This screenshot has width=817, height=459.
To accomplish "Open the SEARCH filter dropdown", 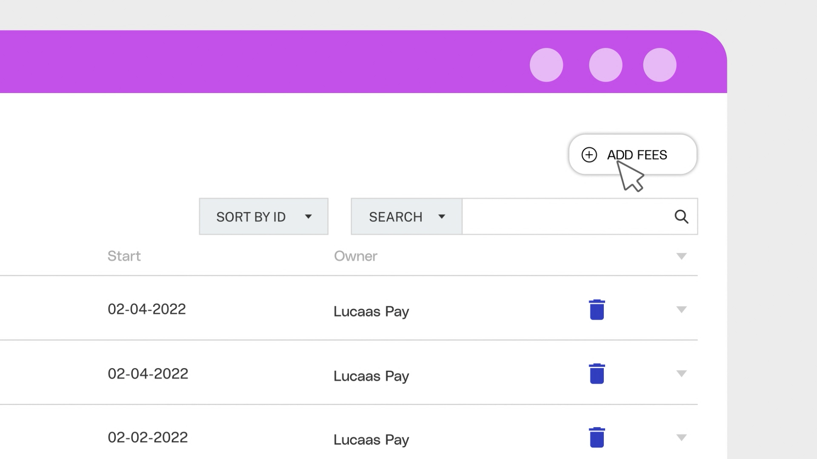I will point(406,217).
